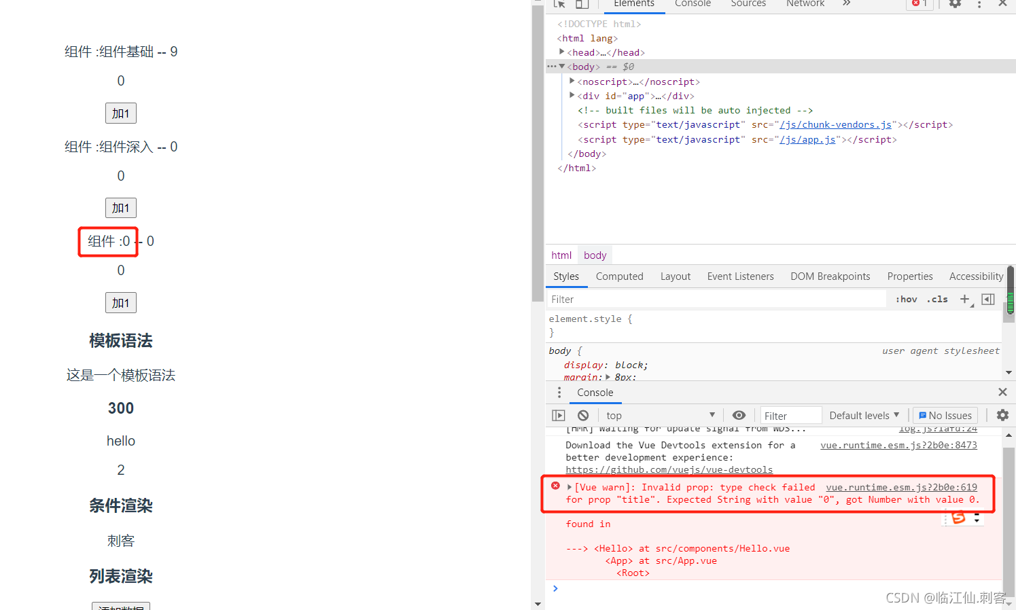
Task: Expand the noscript element node
Action: pyautogui.click(x=572, y=81)
